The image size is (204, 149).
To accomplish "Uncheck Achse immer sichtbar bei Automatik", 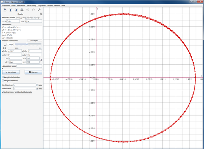I will pyautogui.click(x=3, y=92).
